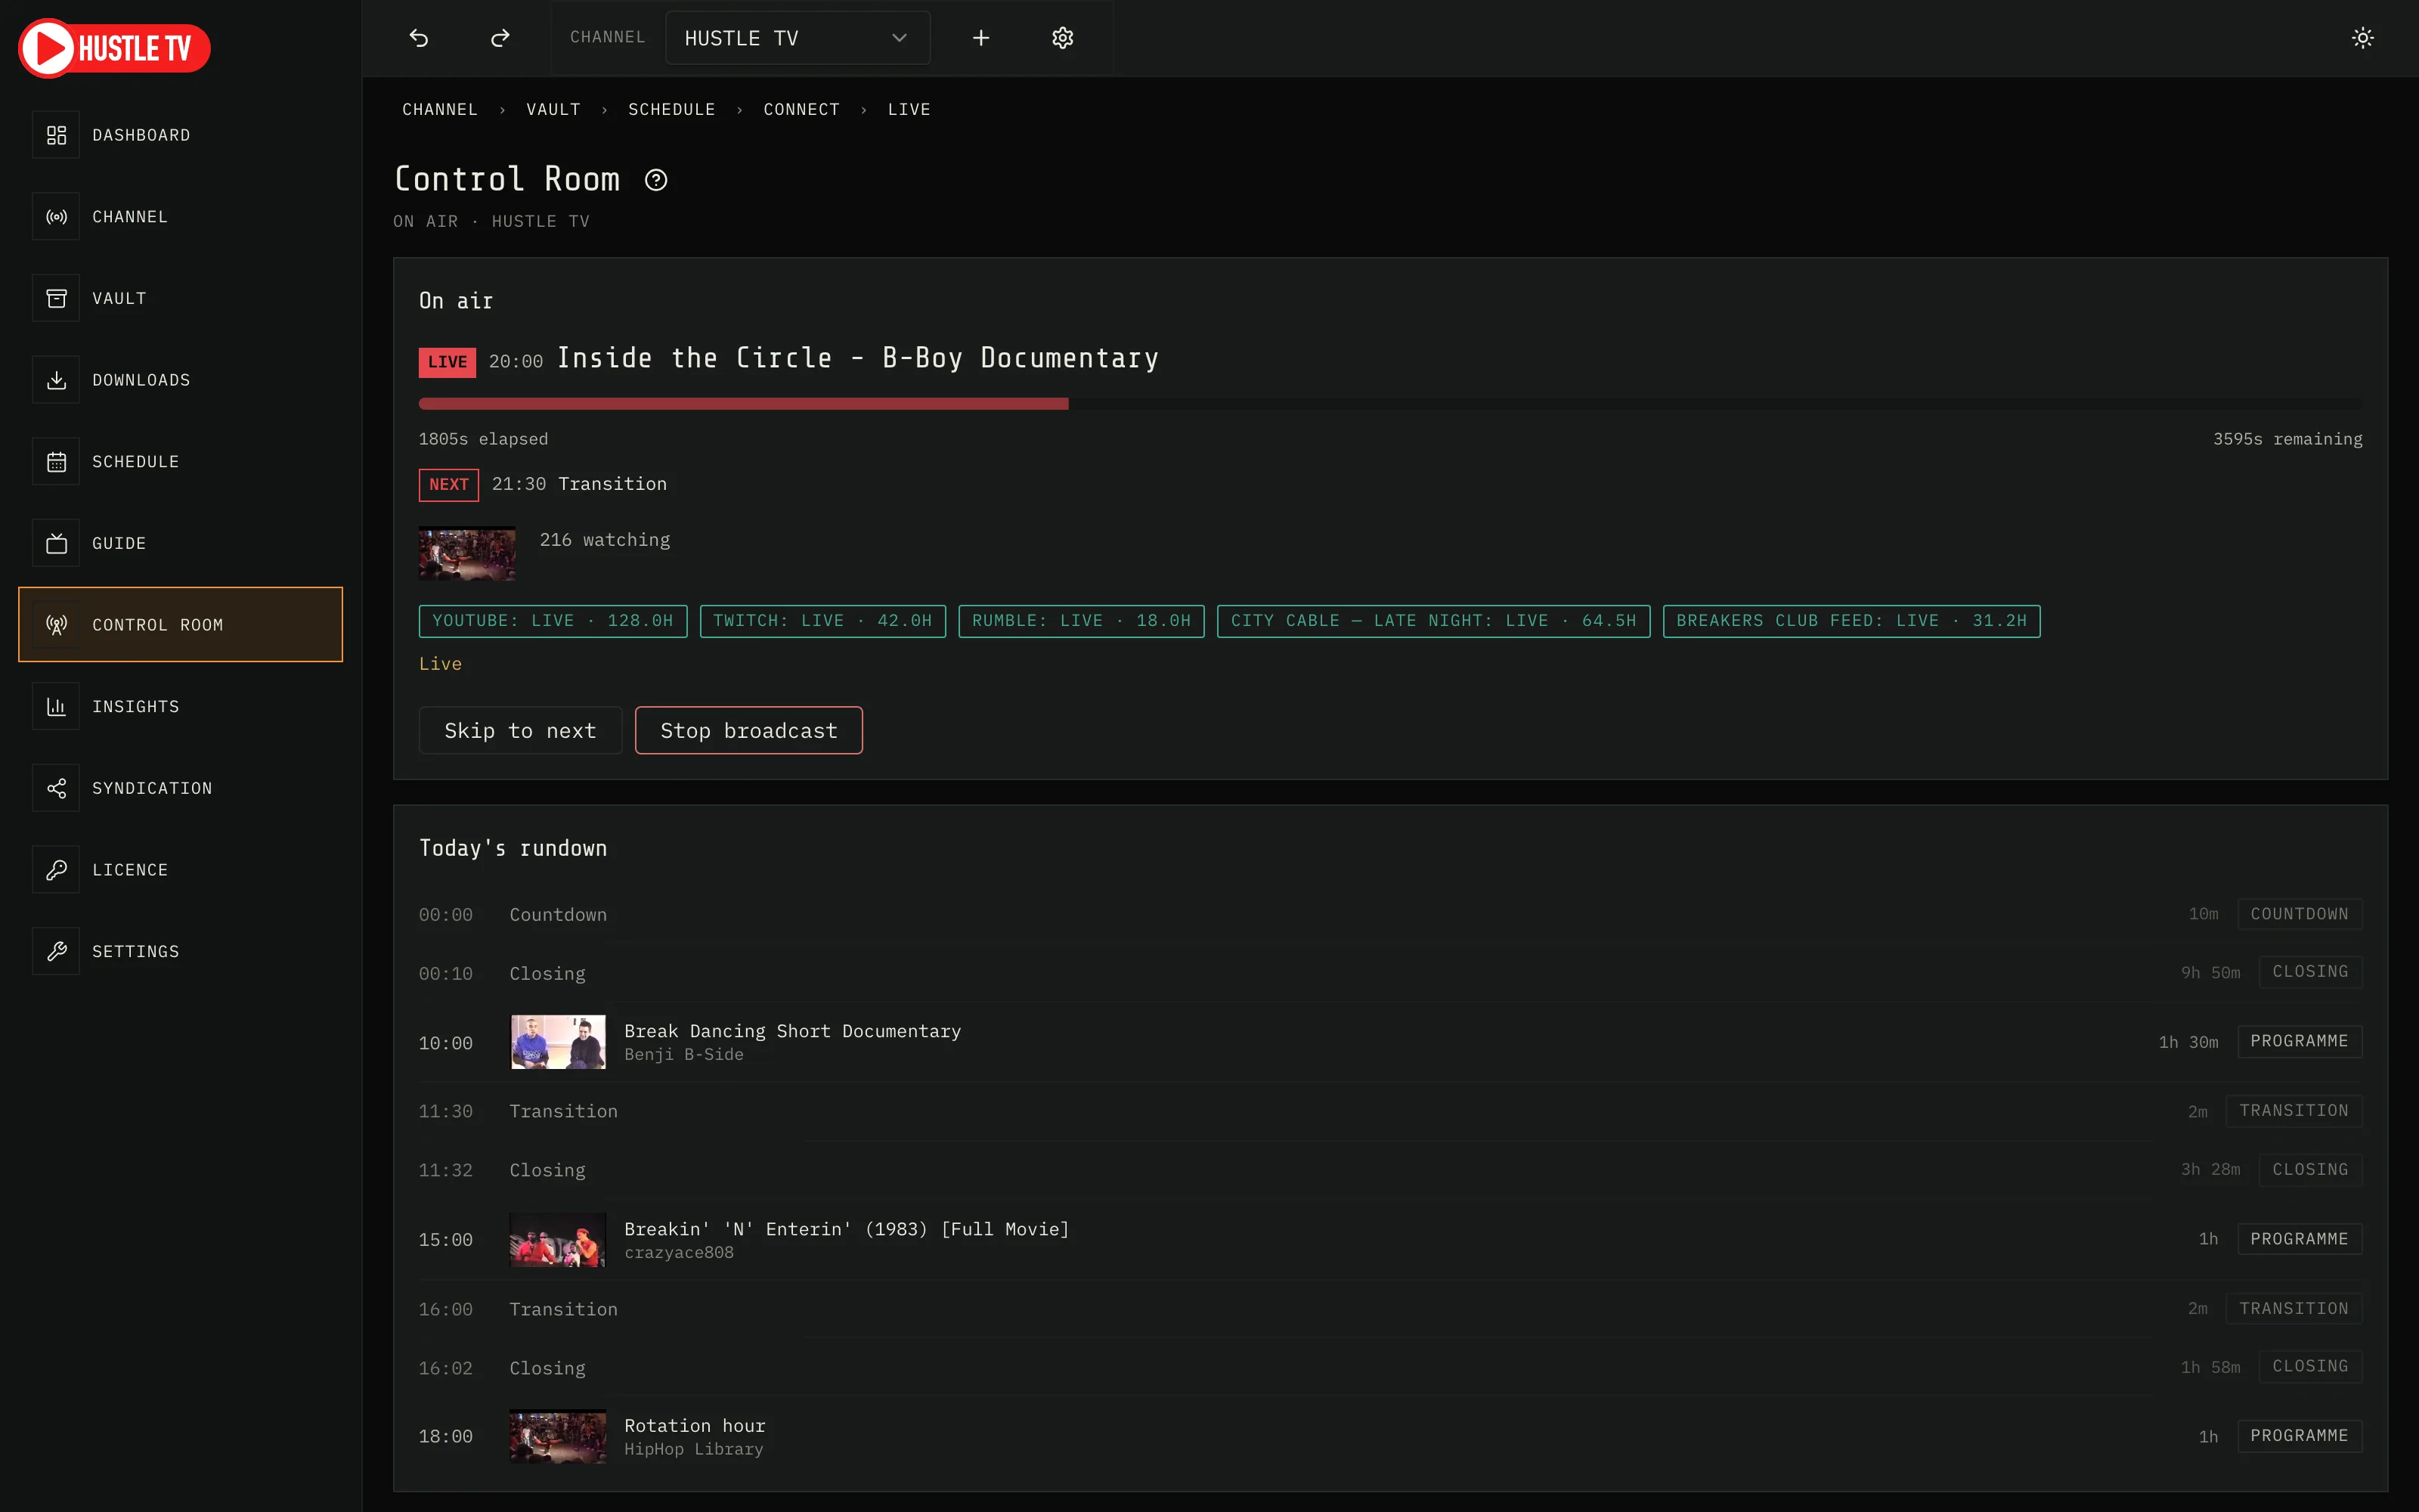Open Settings via its wrench icon
The width and height of the screenshot is (2419, 1512).
click(56, 951)
